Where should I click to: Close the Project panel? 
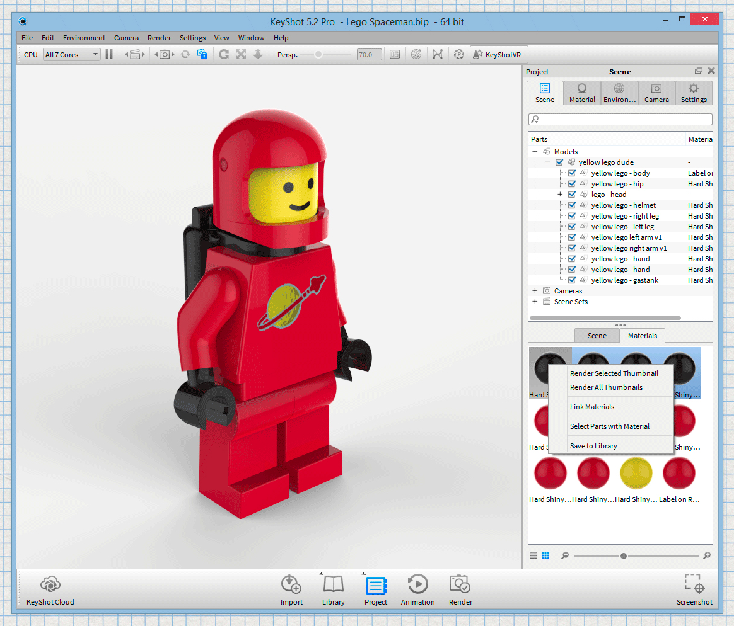pos(711,71)
